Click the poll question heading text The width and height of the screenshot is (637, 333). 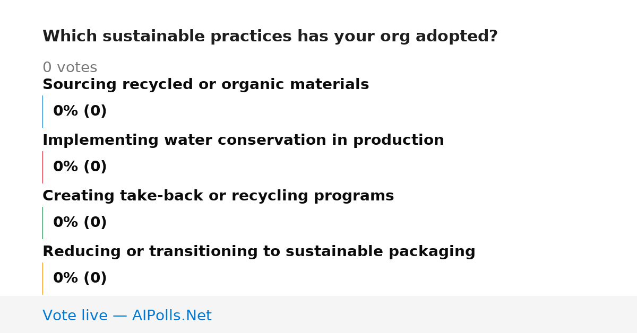270,37
